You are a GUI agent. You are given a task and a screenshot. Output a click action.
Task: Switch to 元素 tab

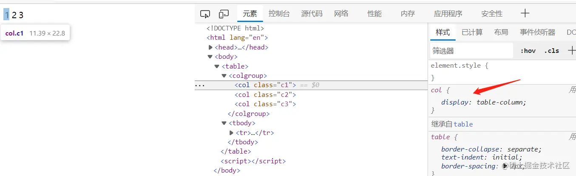click(250, 14)
